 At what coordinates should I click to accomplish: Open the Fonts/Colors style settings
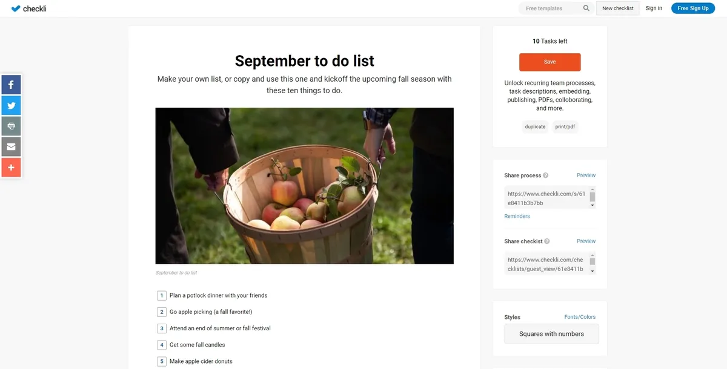pos(580,317)
